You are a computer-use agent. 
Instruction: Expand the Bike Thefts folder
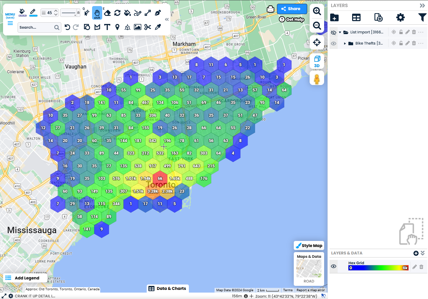point(345,44)
